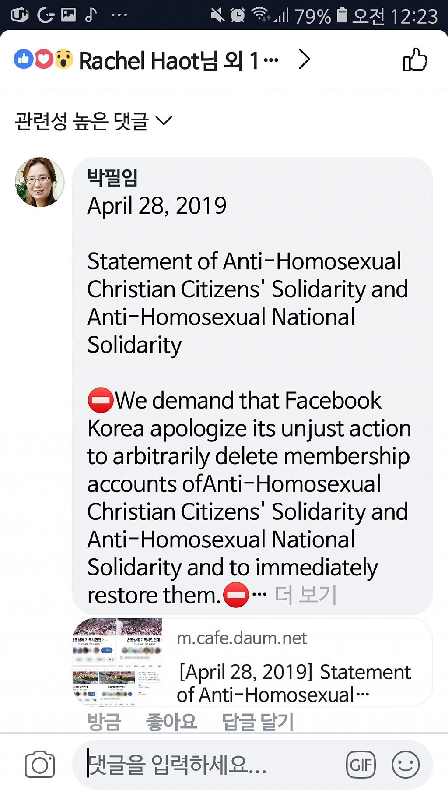Open commenter name 박필임

(112, 177)
